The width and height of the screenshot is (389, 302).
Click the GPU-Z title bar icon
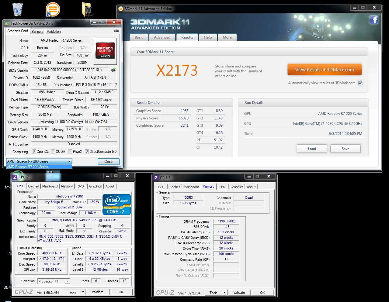pyautogui.click(x=7, y=23)
